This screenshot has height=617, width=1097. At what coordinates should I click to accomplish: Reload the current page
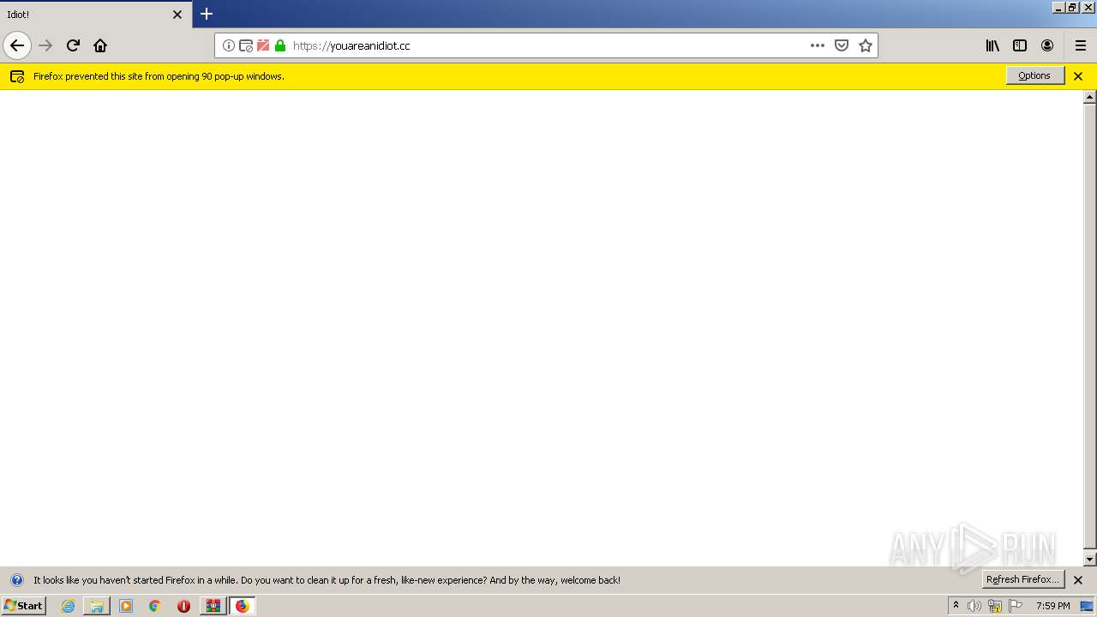[73, 45]
